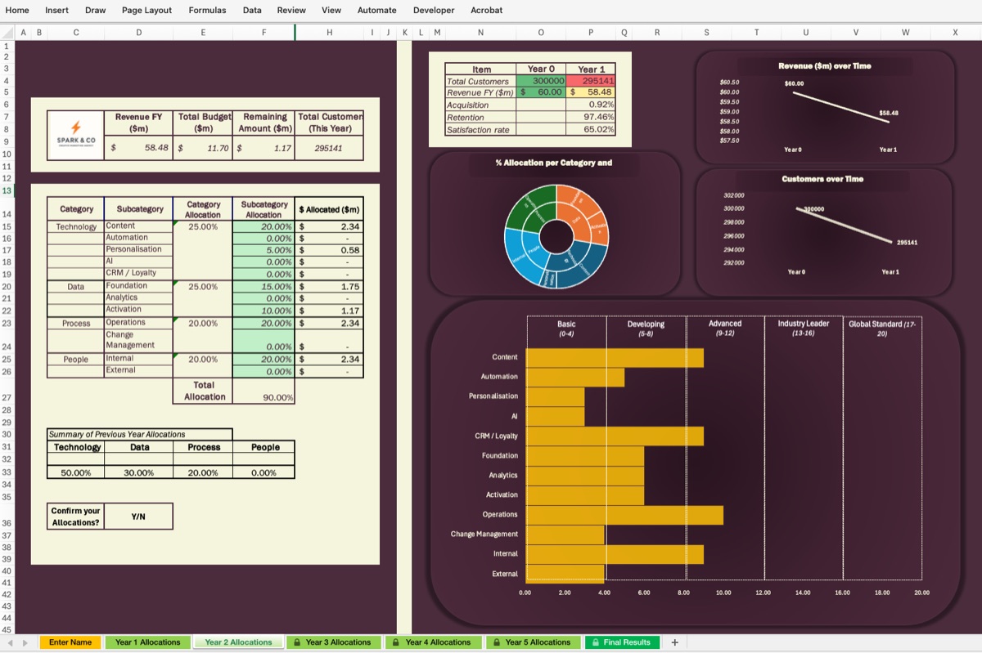Open the Acrobat ribbon tab

click(x=487, y=10)
